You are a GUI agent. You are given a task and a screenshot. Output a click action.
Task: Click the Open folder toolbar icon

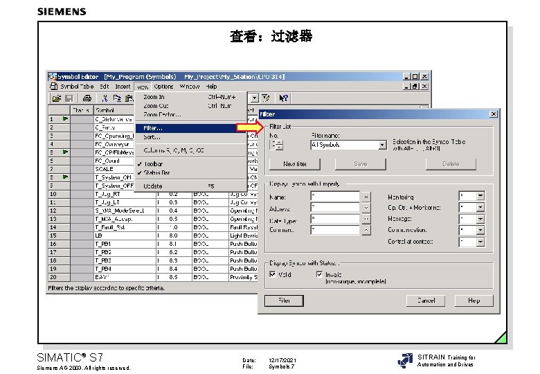(57, 98)
